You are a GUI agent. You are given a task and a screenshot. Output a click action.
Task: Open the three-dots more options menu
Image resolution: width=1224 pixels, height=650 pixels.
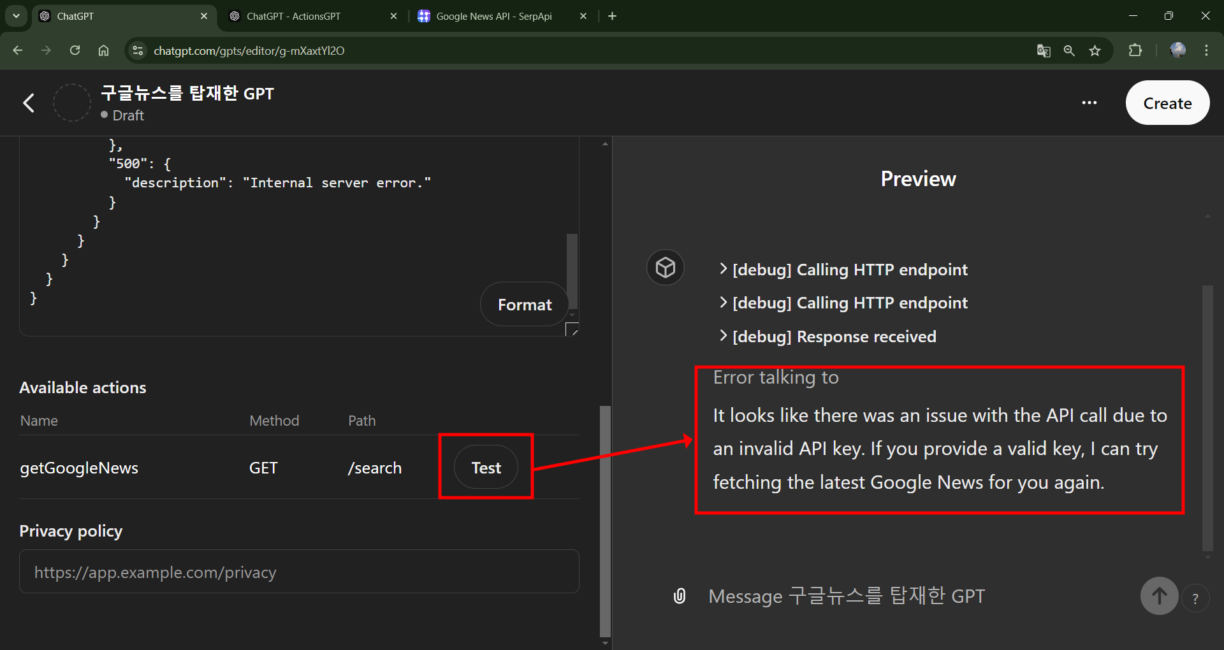pyautogui.click(x=1089, y=103)
